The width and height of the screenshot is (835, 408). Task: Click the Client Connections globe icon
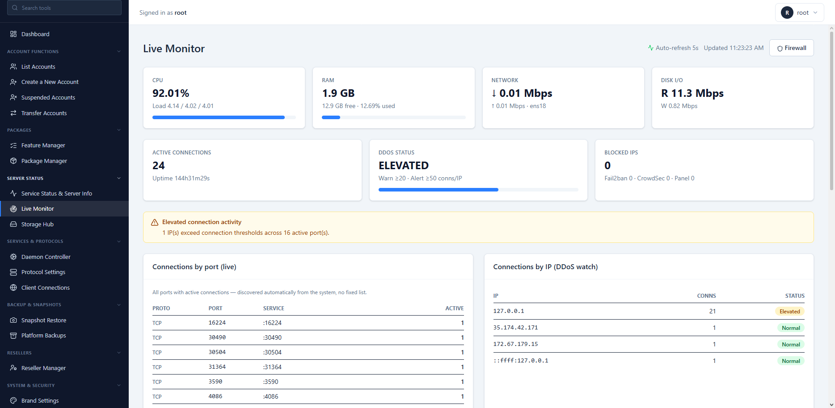(x=13, y=287)
